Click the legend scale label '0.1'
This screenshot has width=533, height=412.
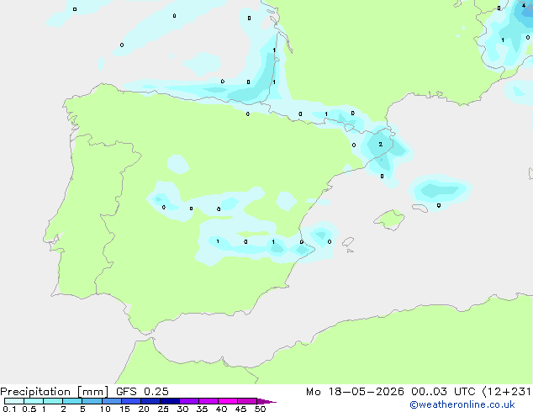point(9,409)
